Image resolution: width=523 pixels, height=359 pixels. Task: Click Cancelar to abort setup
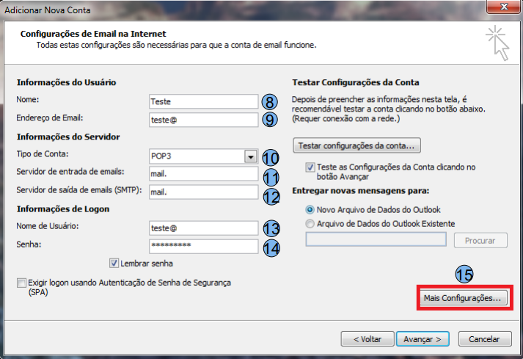click(484, 339)
